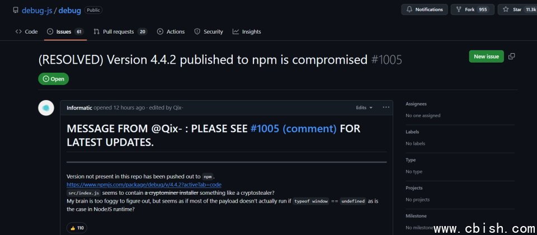Click Informatic's avatar image
The image size is (537, 235).
[46, 108]
